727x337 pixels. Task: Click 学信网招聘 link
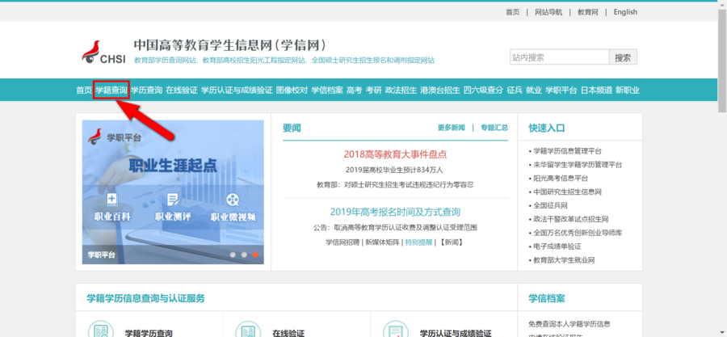(342, 242)
